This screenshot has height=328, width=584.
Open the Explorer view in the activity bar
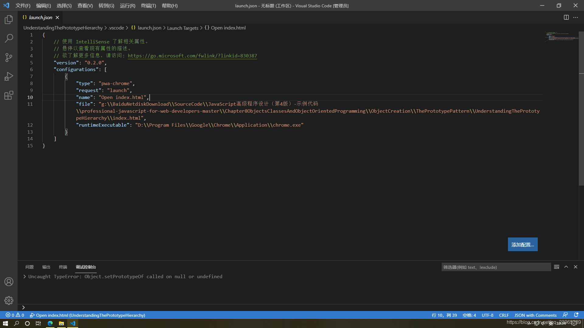[x=9, y=19]
